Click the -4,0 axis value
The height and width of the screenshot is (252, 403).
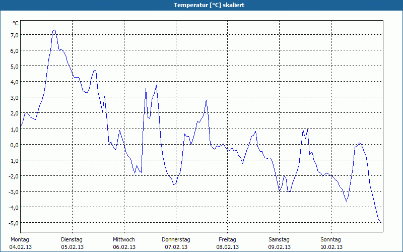coord(14,208)
